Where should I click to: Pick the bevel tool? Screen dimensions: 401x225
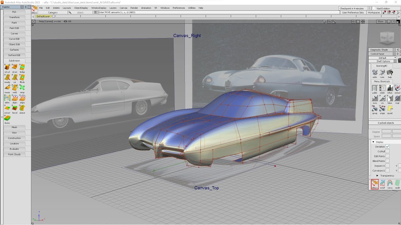point(14,108)
